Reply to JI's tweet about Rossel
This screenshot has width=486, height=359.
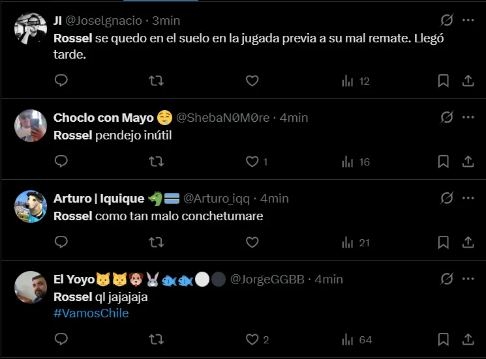[x=61, y=81]
